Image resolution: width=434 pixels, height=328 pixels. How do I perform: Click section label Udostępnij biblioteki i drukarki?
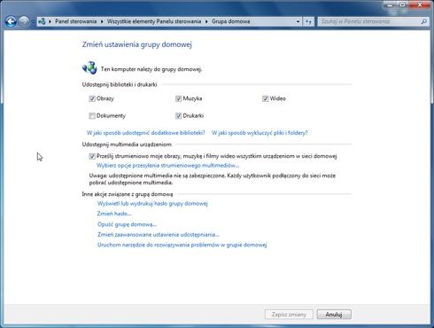tap(120, 84)
